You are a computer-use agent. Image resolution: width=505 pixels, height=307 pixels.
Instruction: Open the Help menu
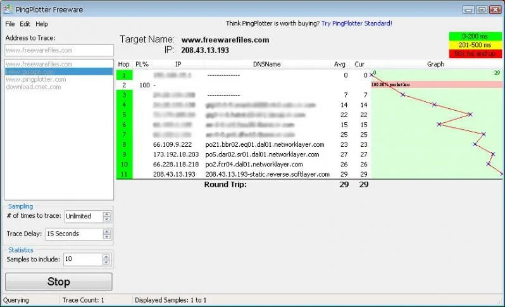pyautogui.click(x=42, y=24)
